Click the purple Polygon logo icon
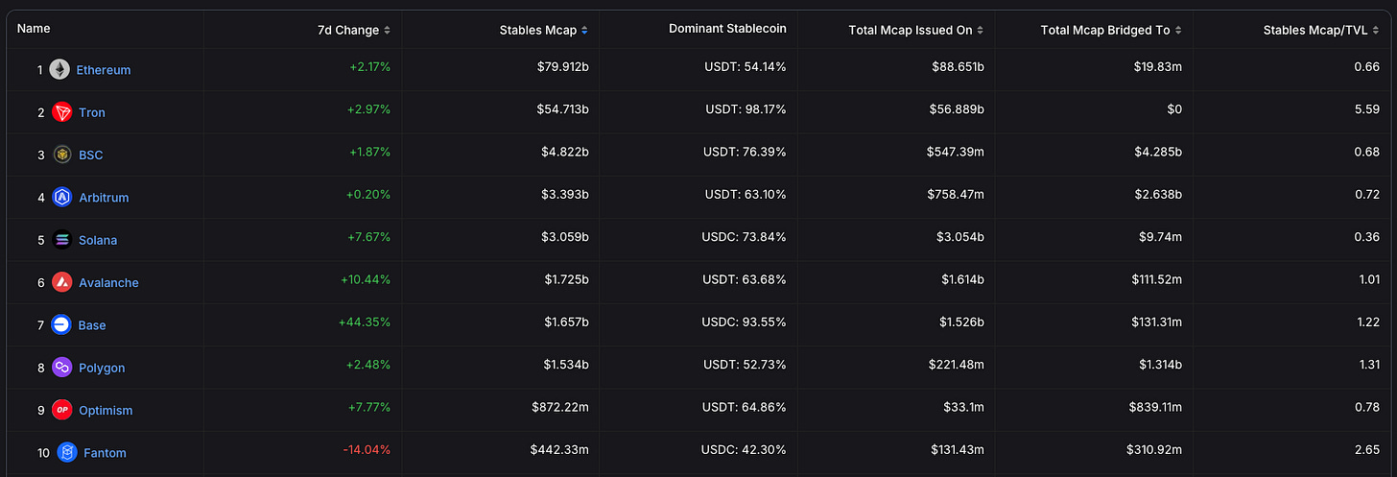Image resolution: width=1397 pixels, height=477 pixels. pyautogui.click(x=62, y=368)
